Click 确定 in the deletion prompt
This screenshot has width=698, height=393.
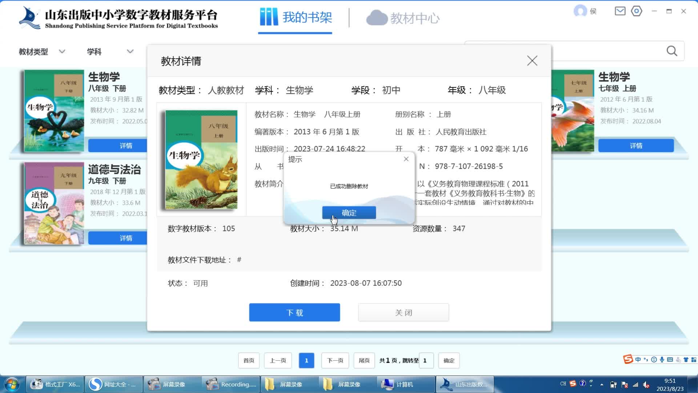349,213
